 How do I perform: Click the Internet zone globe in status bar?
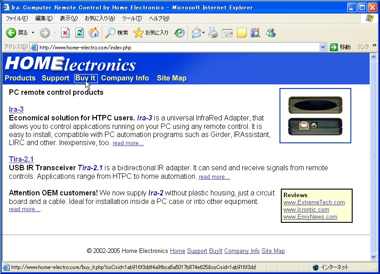(x=315, y=267)
